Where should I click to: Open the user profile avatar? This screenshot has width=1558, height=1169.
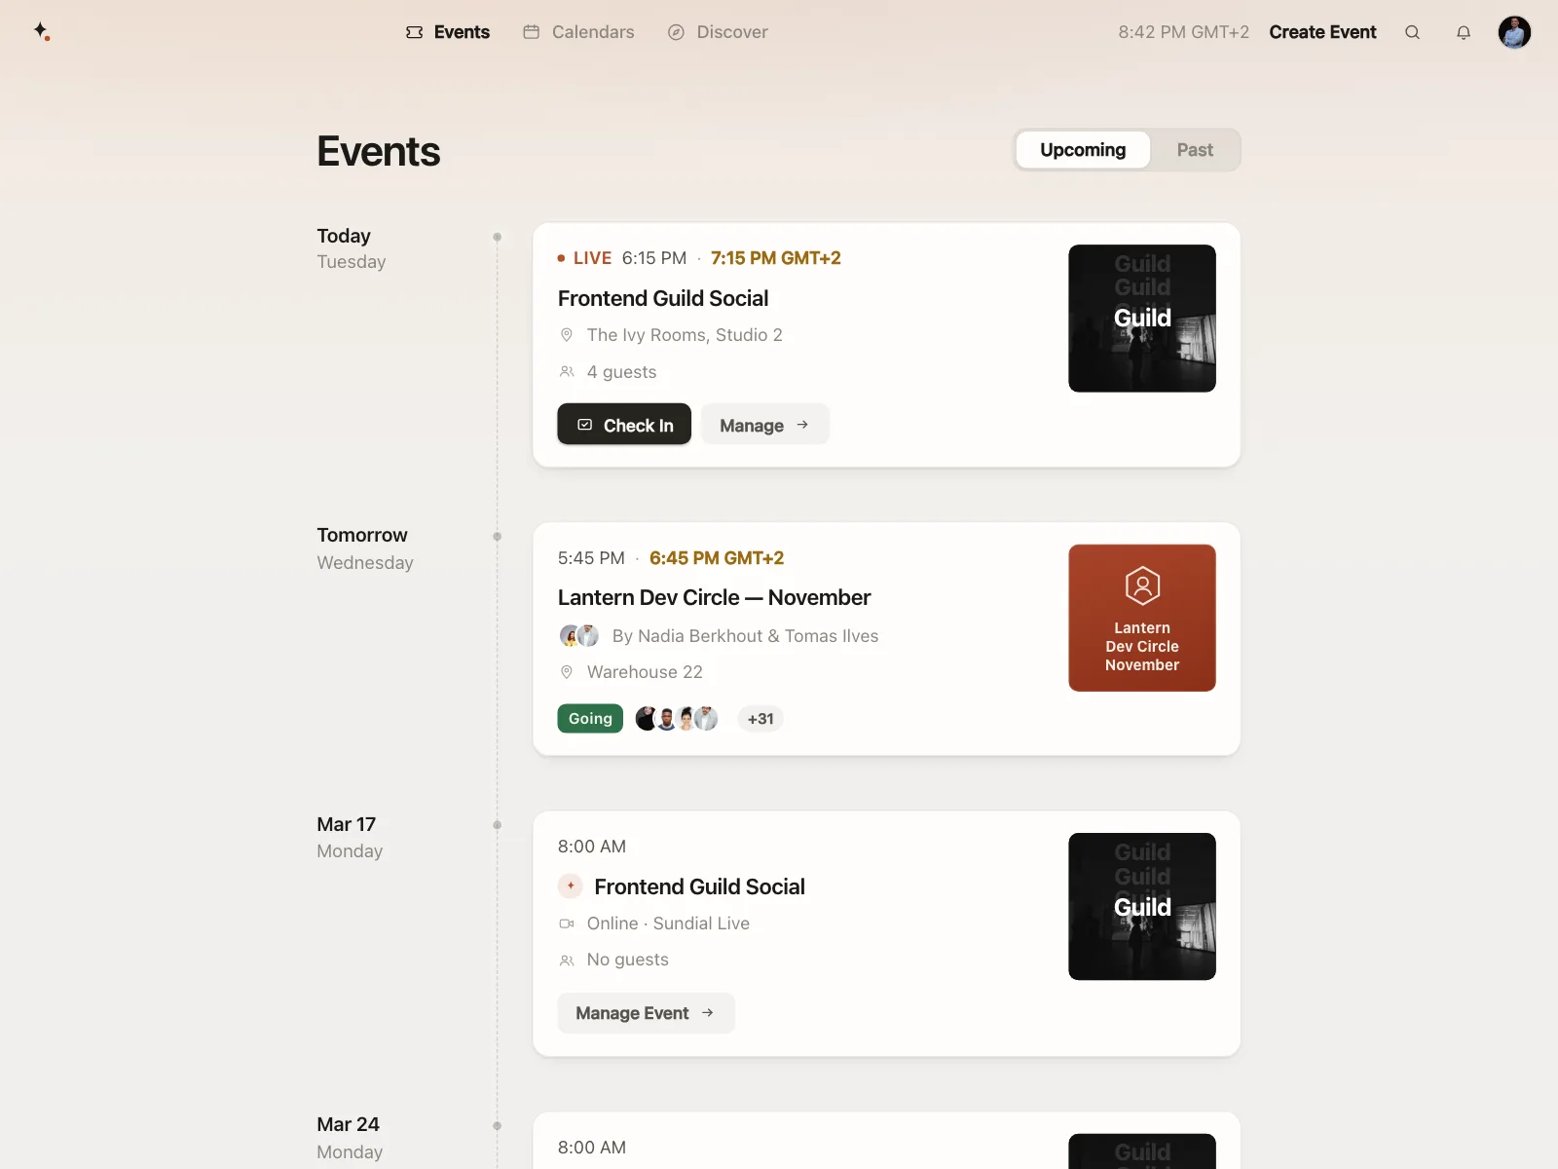1514,32
